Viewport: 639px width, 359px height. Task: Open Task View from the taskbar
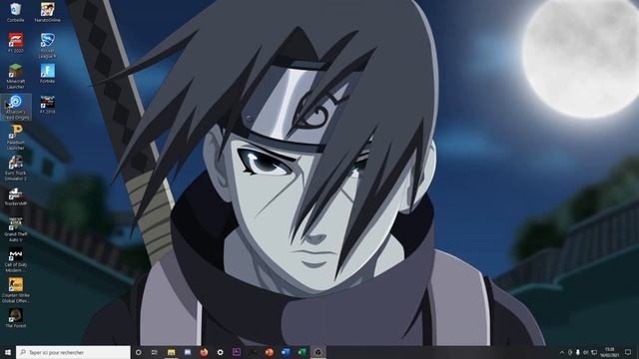155,352
